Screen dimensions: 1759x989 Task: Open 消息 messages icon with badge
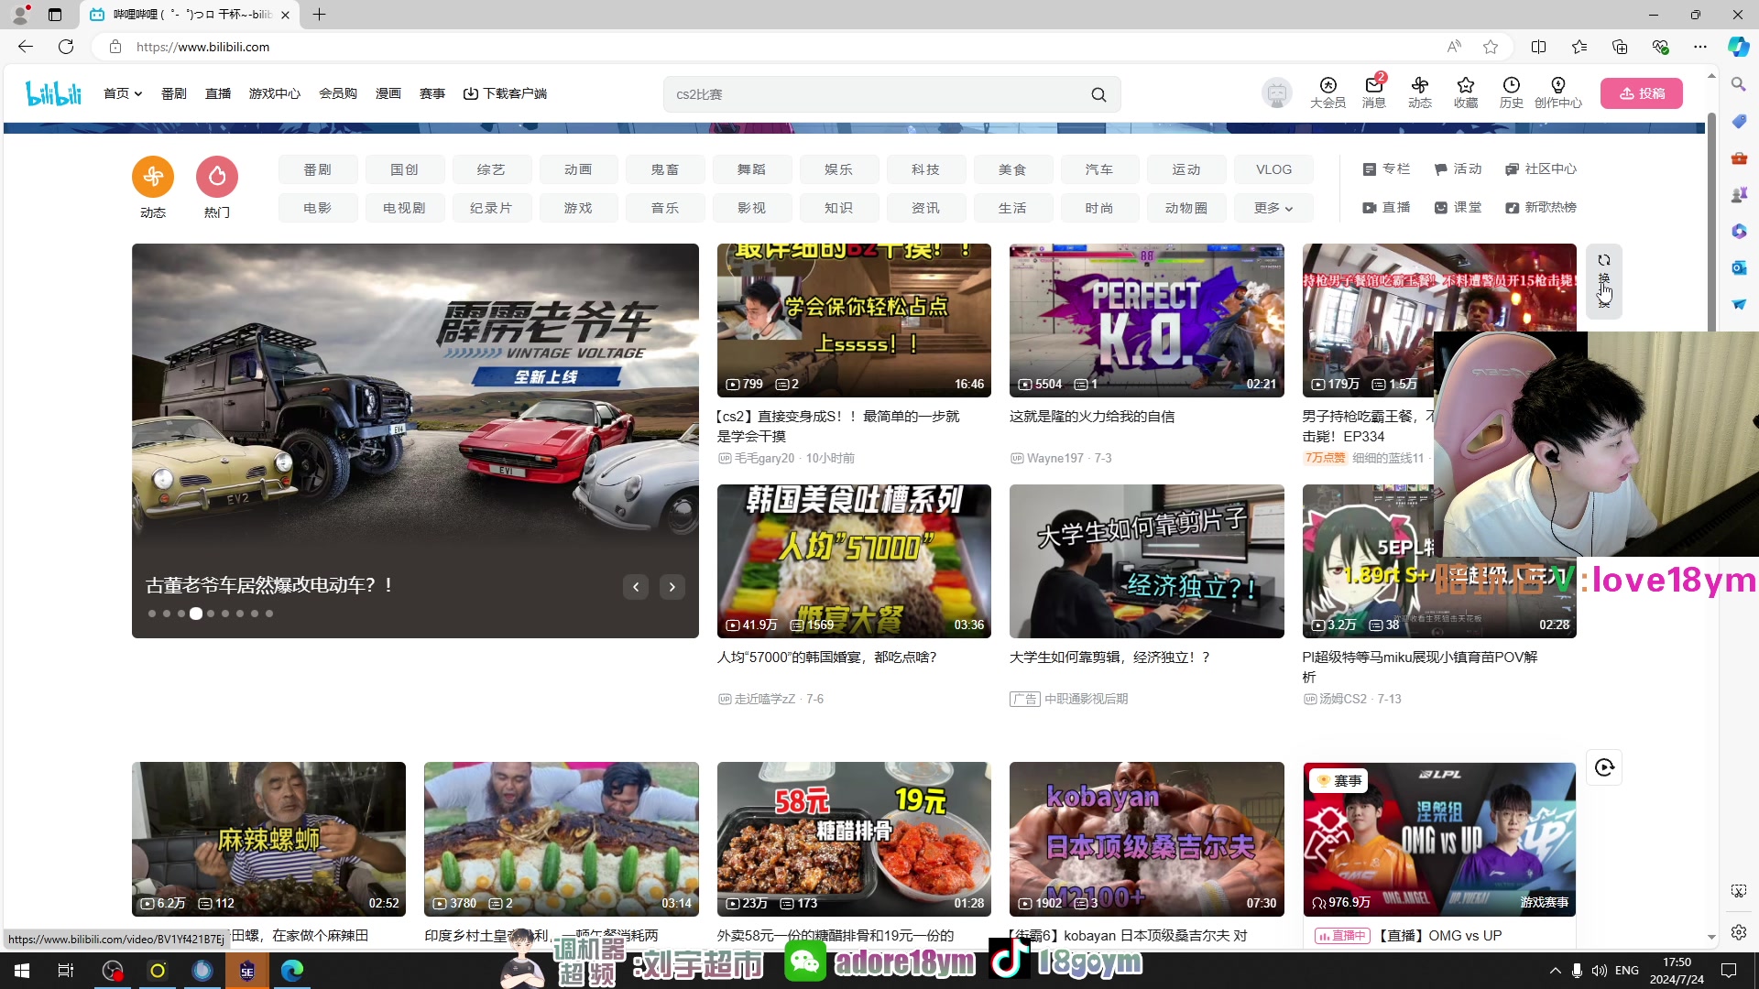(1373, 92)
